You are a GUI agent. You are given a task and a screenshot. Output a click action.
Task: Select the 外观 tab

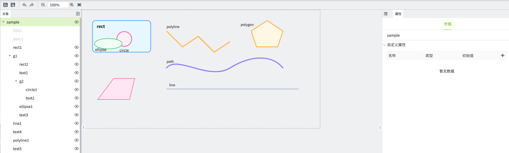click(447, 24)
